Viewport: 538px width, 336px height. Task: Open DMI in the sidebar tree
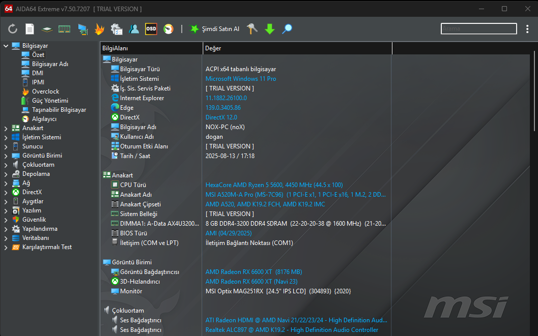(38, 73)
